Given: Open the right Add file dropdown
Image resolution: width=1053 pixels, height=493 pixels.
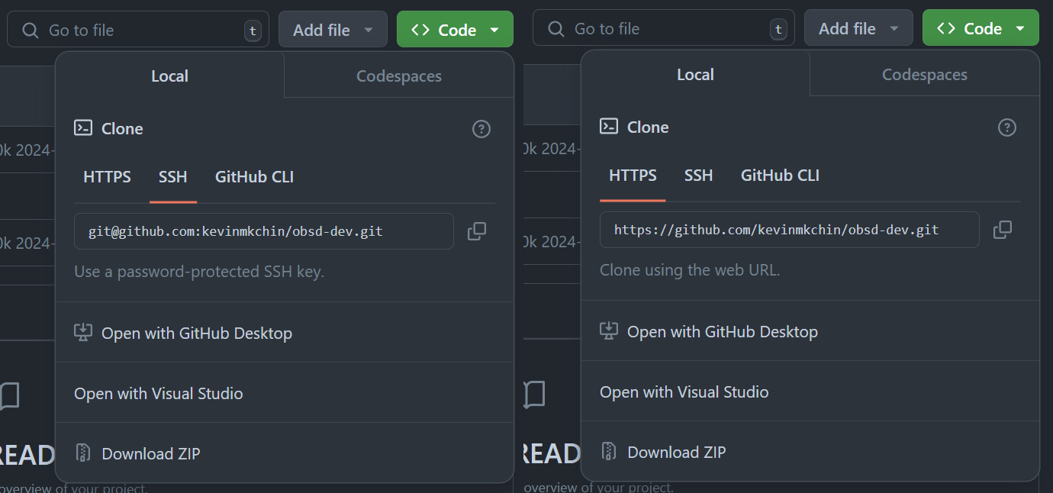Looking at the screenshot, I should coord(858,28).
